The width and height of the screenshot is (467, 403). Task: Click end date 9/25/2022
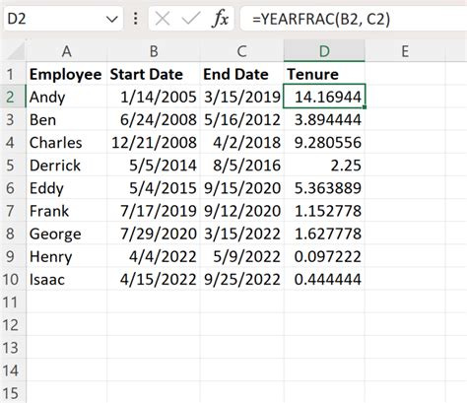pos(242,279)
